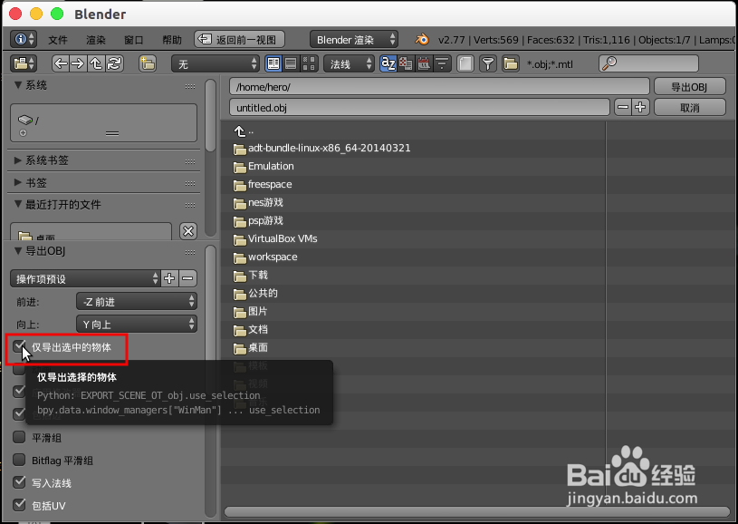
Task: Click the file search filter field
Action: 648,63
